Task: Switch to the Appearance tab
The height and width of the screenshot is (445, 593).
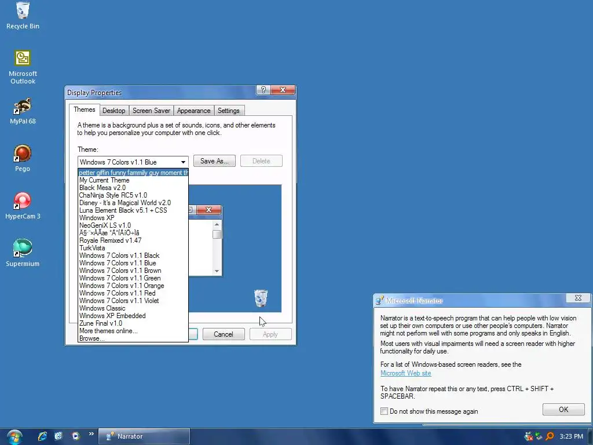Action: (x=193, y=111)
